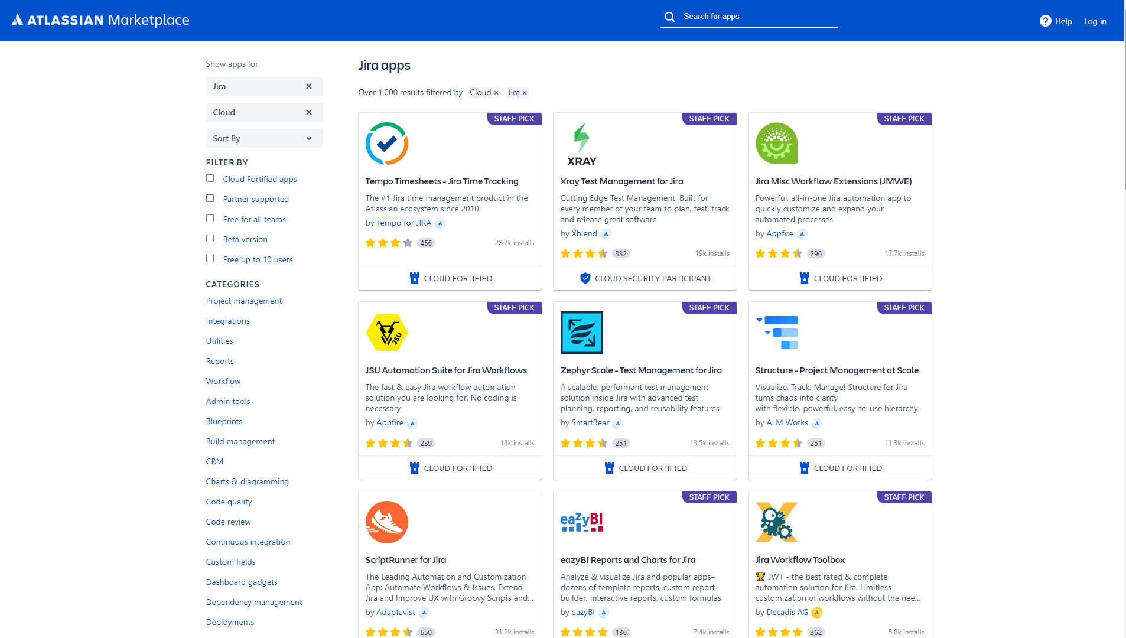1126x638 pixels.
Task: Click gold partner badge next to Decadis AG
Action: pos(817,613)
